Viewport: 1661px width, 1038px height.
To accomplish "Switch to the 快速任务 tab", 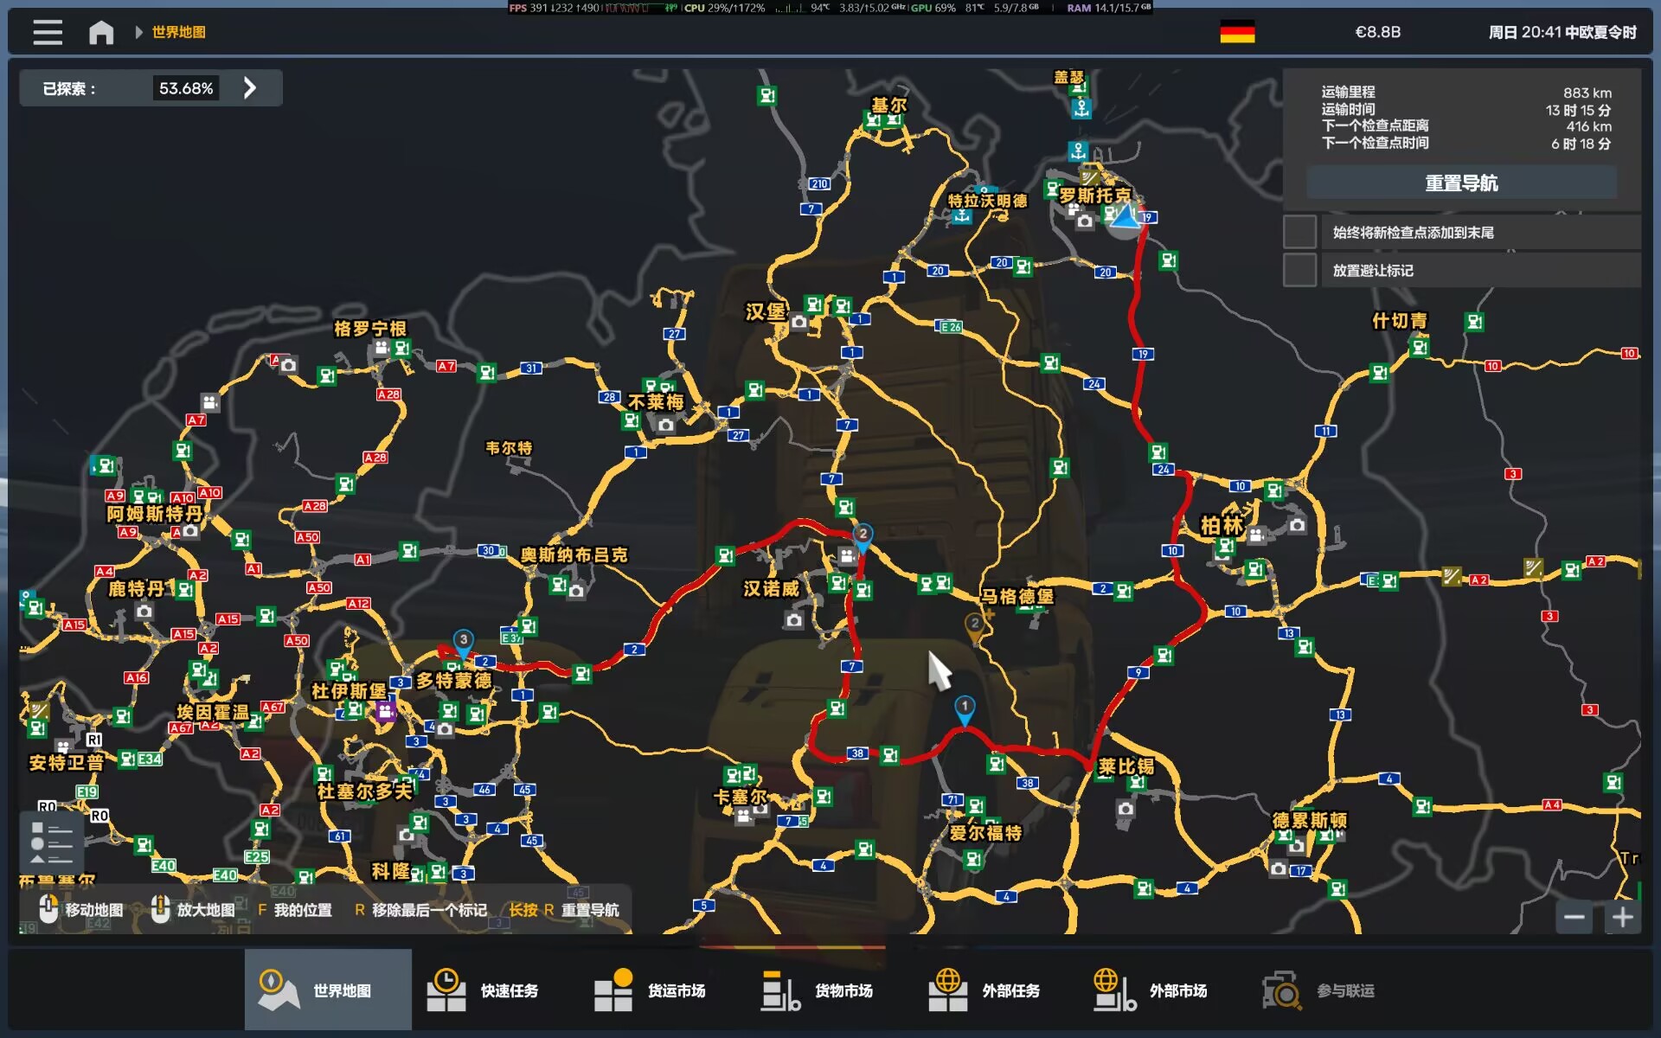I will click(x=495, y=990).
